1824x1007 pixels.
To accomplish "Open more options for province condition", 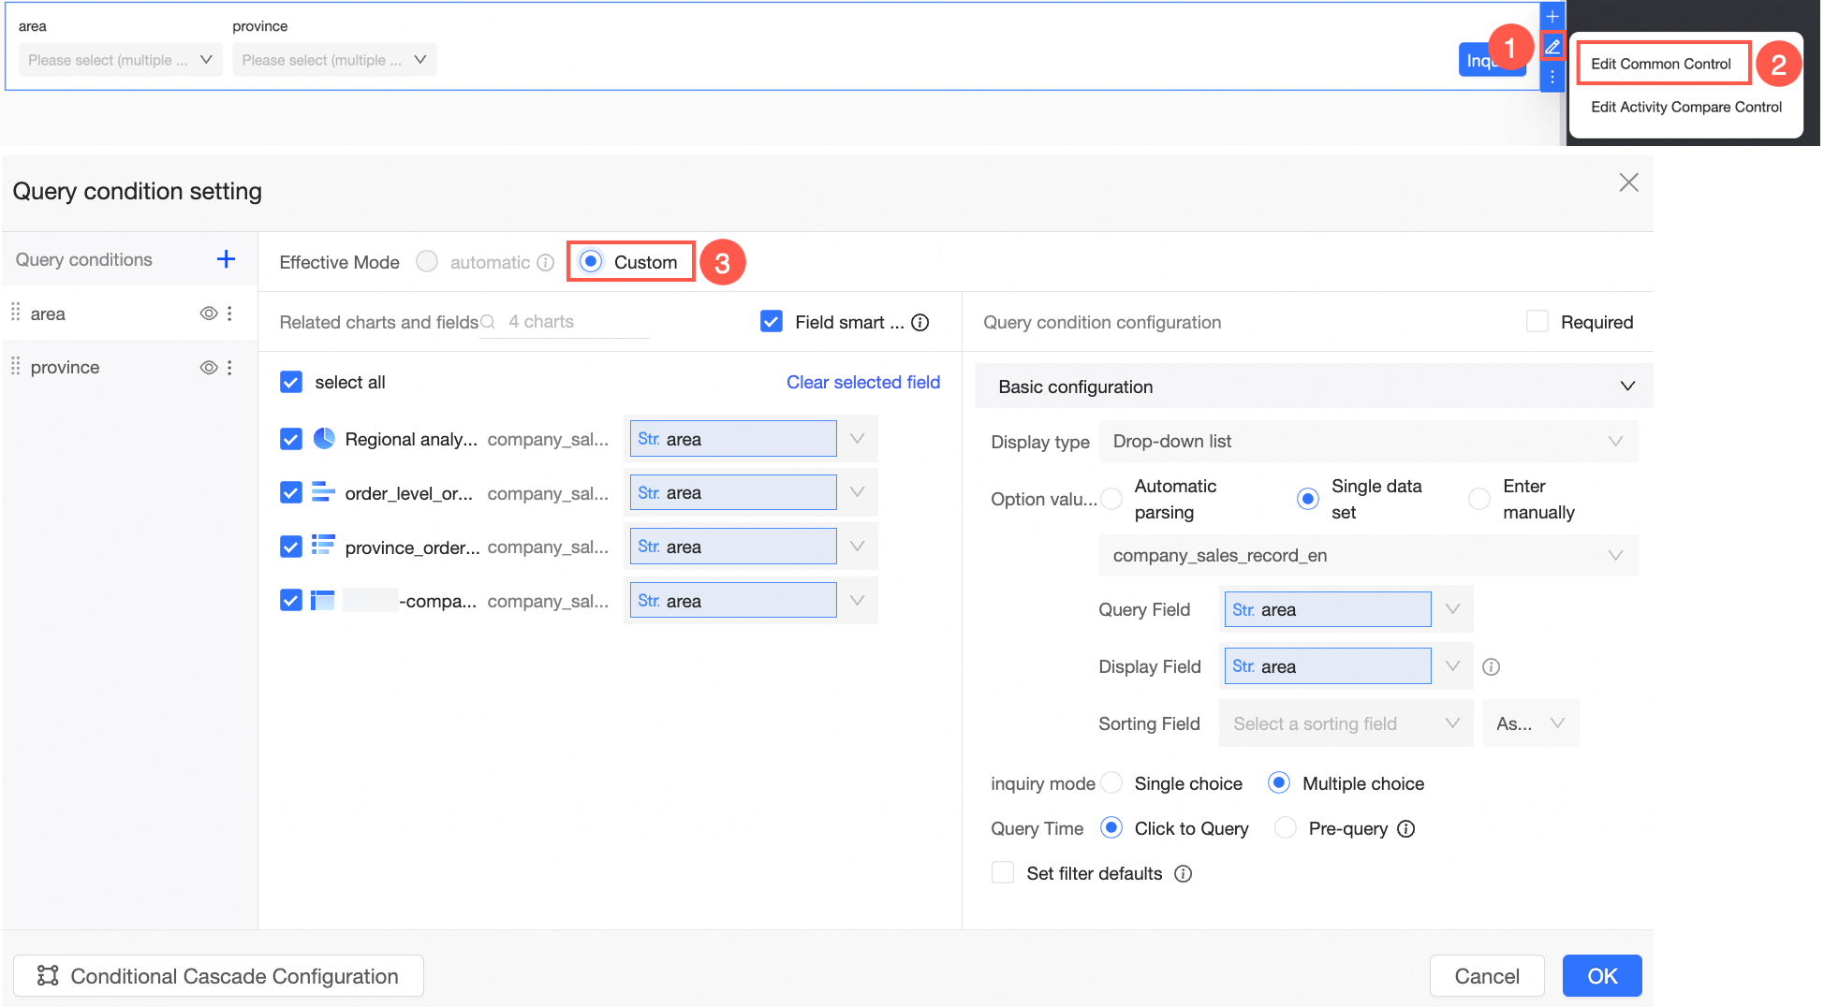I will point(230,368).
